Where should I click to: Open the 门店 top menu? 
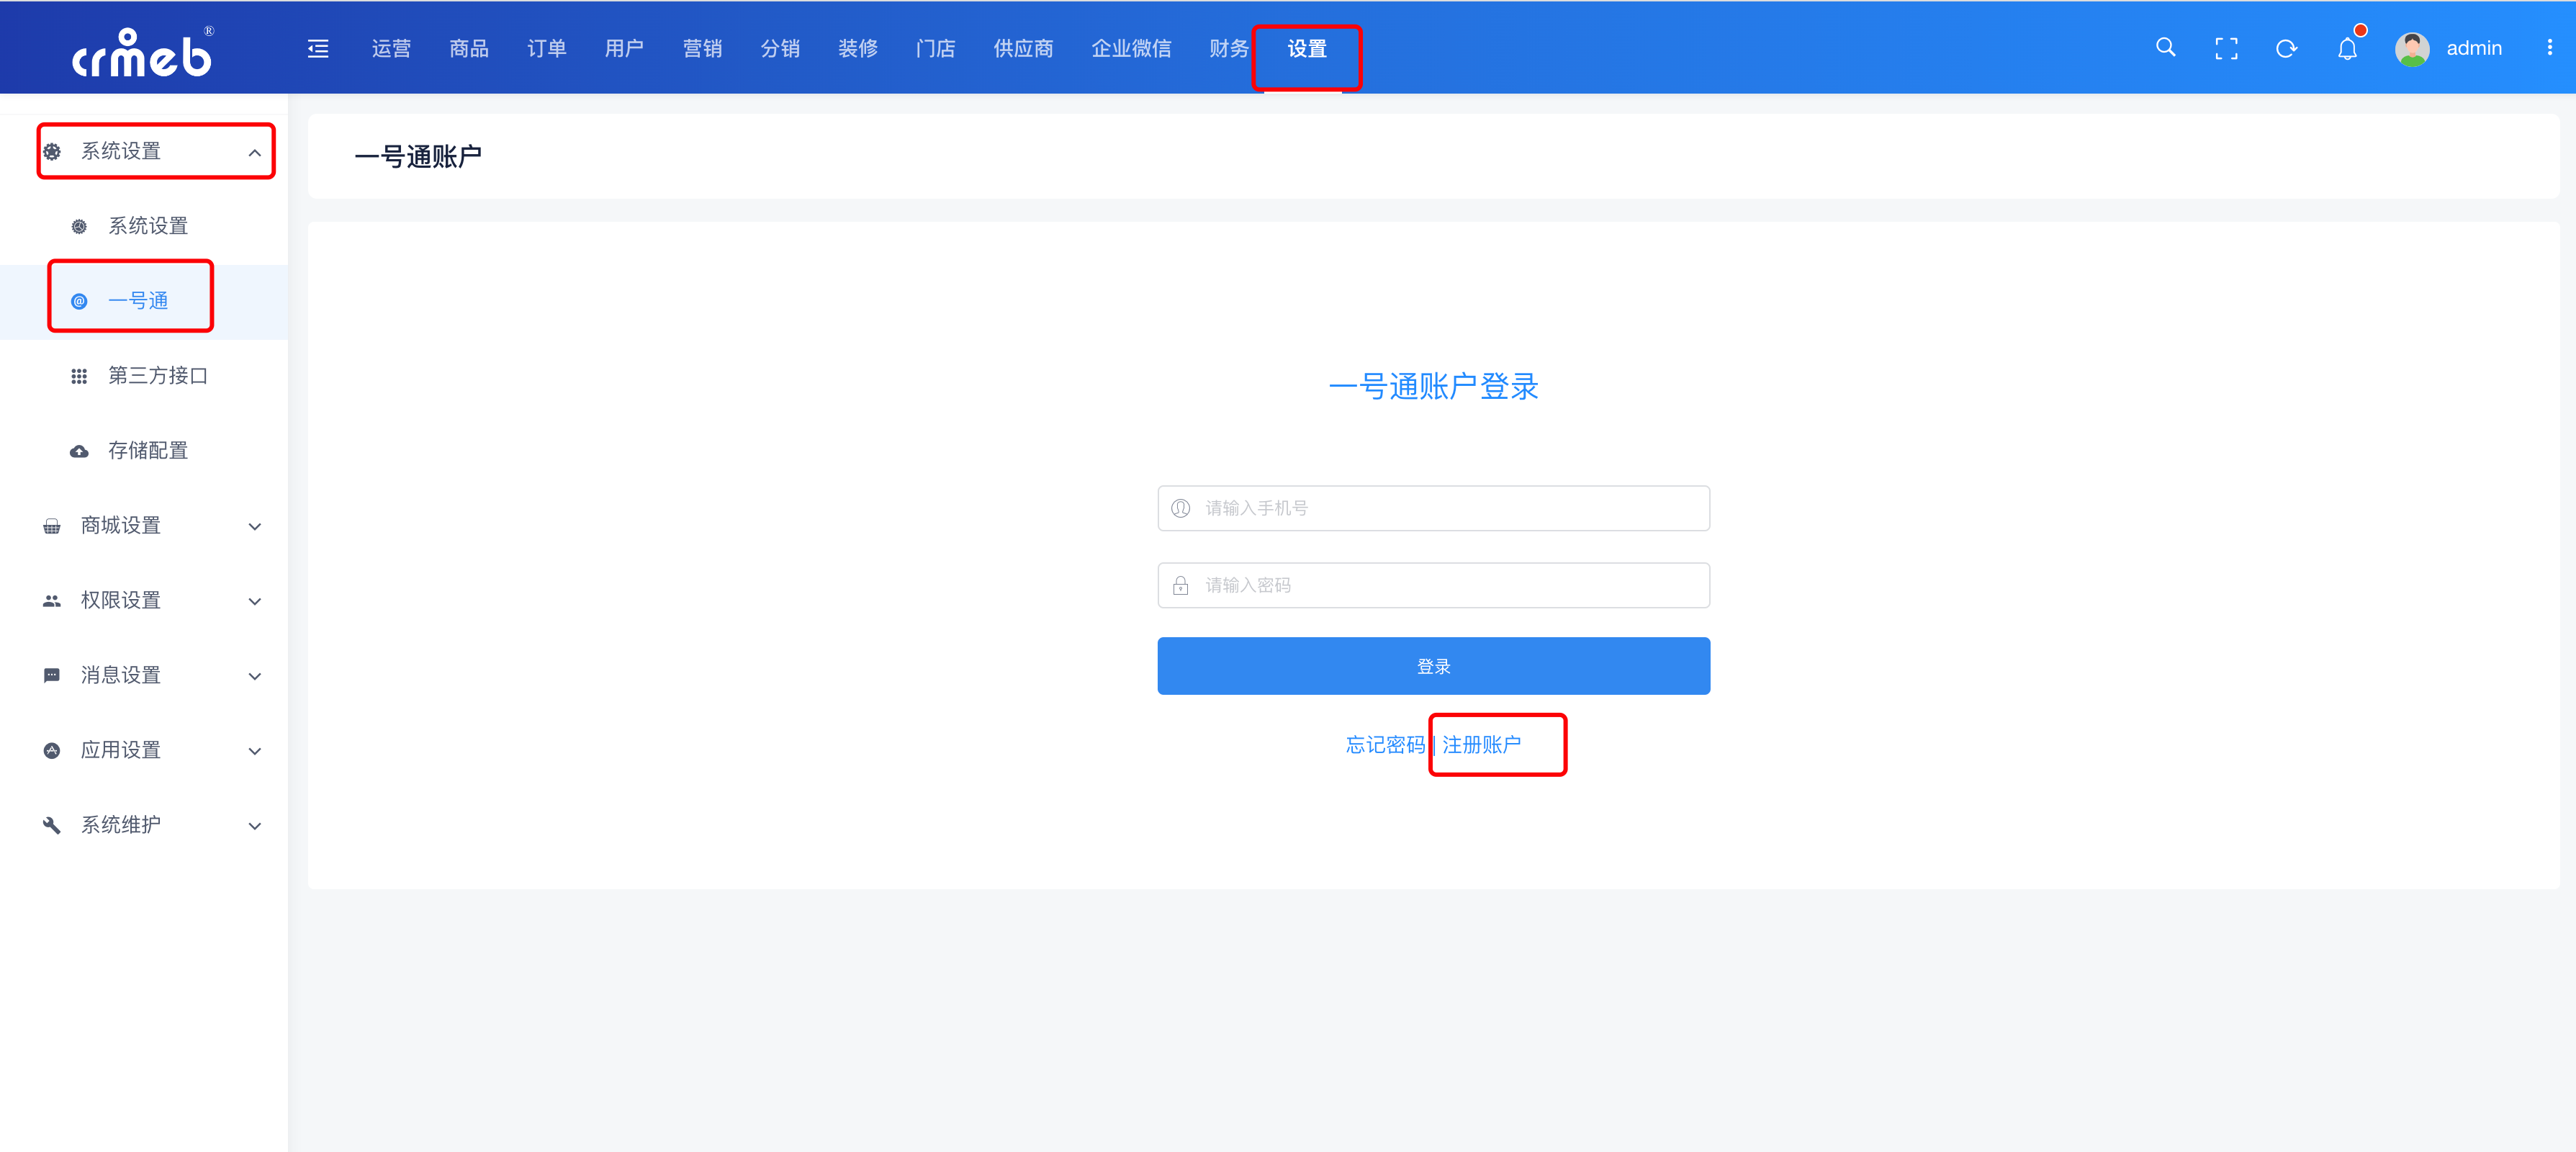pyautogui.click(x=936, y=49)
